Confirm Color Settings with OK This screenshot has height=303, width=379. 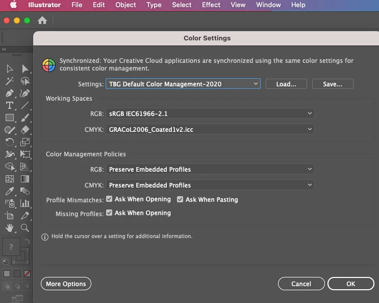(x=351, y=284)
